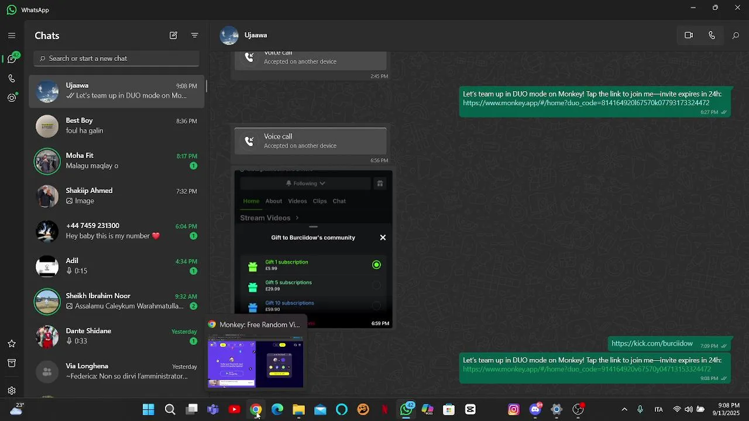This screenshot has width=749, height=421.
Task: Open Task View on the taskbar
Action: [x=191, y=409]
